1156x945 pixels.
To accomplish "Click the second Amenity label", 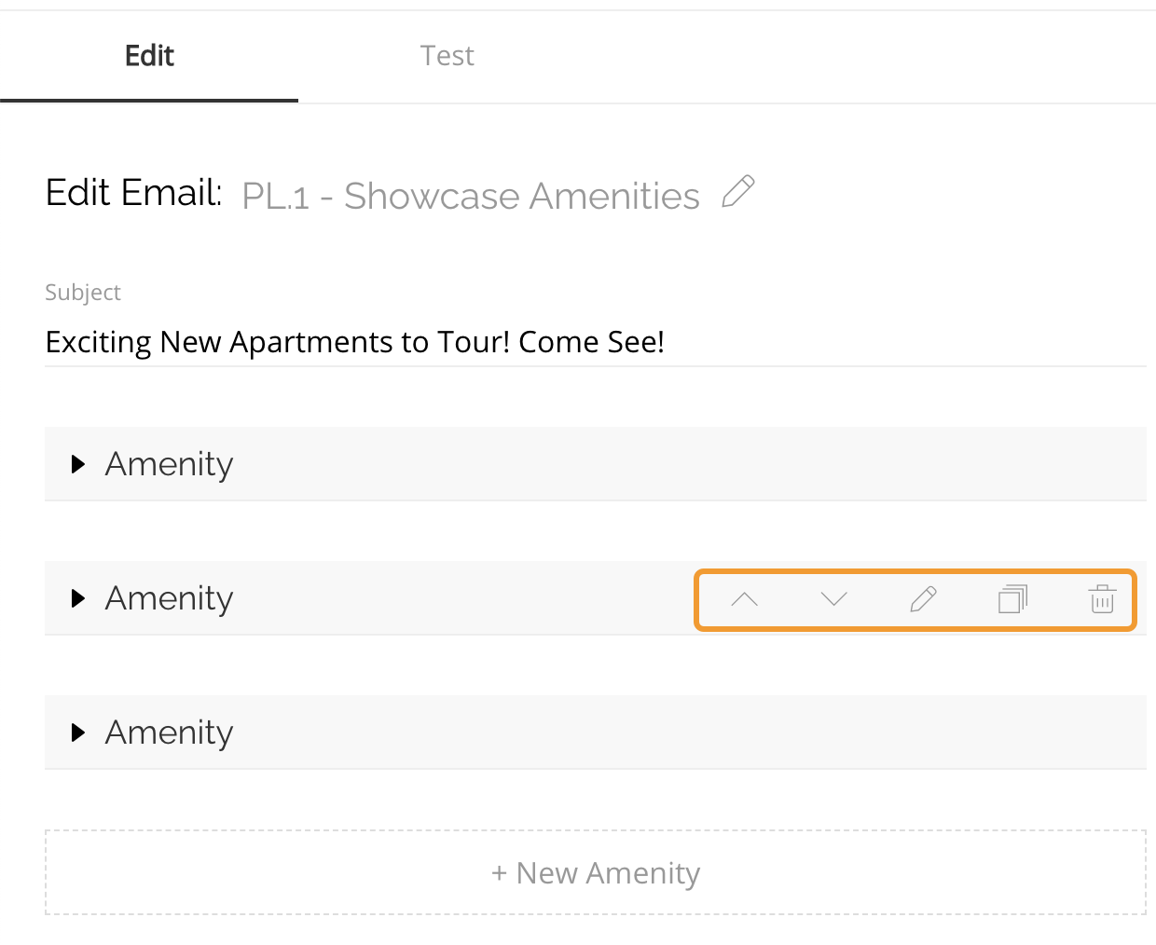I will tap(169, 598).
